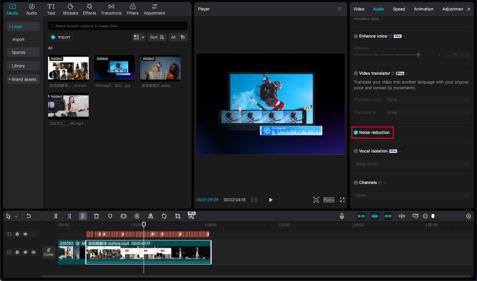
Task: Open the Transitions tab
Action: 111,9
